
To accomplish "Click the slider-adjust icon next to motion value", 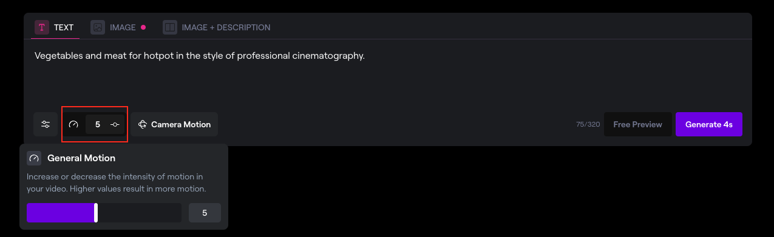I will pos(115,124).
